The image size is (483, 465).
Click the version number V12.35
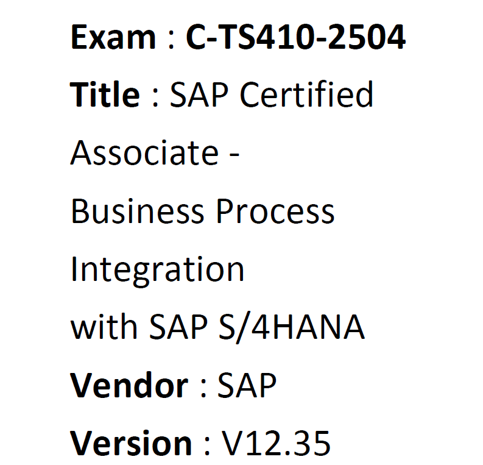[277, 442]
